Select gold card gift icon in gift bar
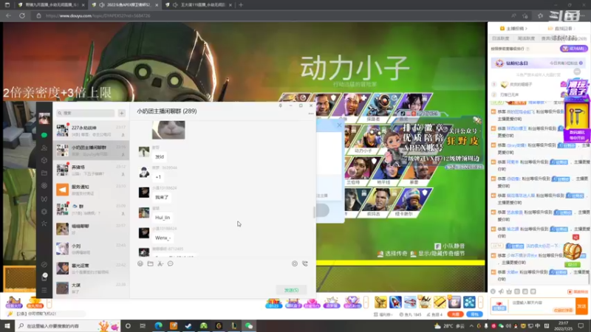Viewport: 591px width, 332px height. click(x=440, y=302)
